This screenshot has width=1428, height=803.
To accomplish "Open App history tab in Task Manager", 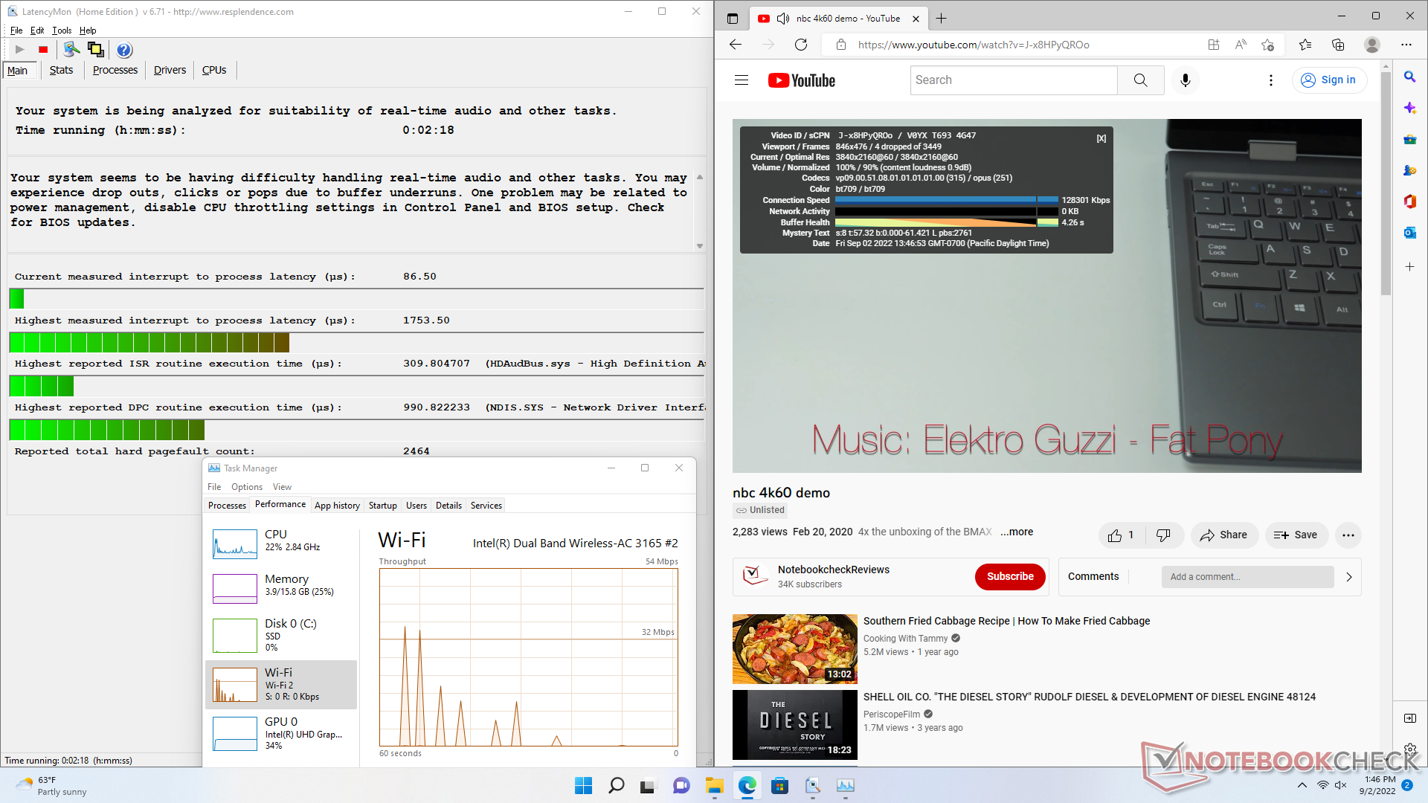I will tap(337, 506).
